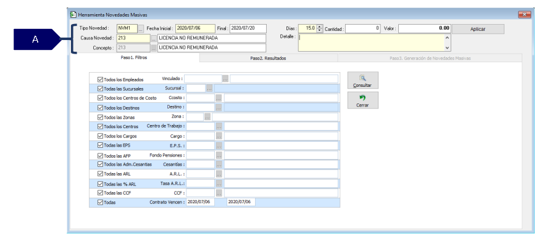The image size is (539, 239).
Task: Open Paso3. Generación de Novedades Masivas tab
Action: 430,59
